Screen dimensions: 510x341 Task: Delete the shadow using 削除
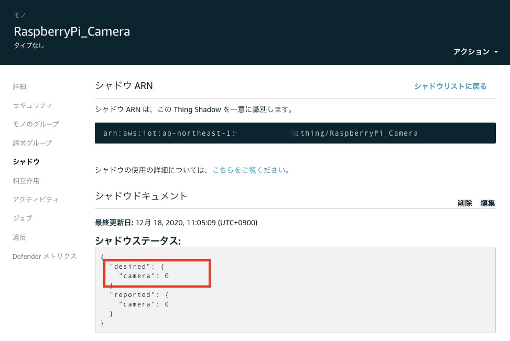pyautogui.click(x=465, y=203)
